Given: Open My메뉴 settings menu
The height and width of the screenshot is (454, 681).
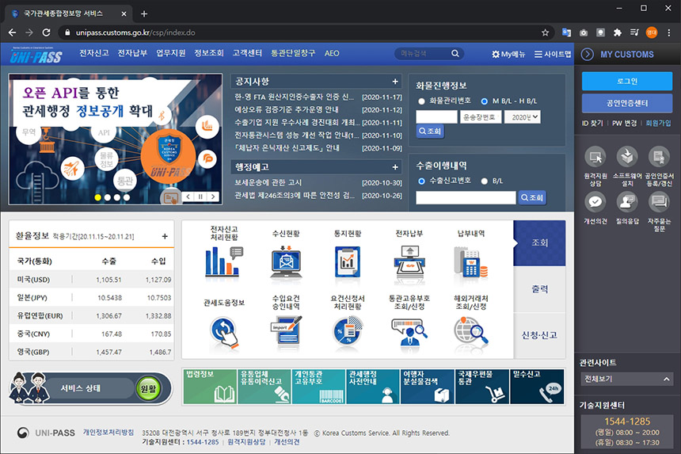Looking at the screenshot, I should coord(508,55).
